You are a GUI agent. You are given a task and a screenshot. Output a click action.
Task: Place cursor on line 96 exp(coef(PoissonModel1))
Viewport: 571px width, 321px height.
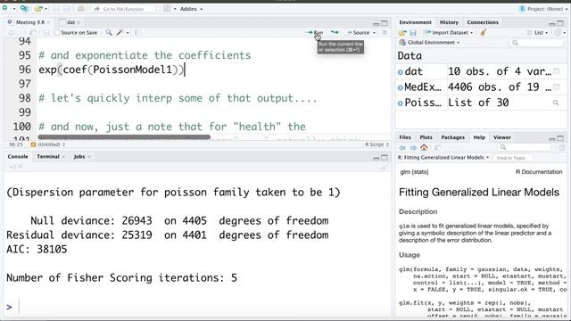coord(111,70)
